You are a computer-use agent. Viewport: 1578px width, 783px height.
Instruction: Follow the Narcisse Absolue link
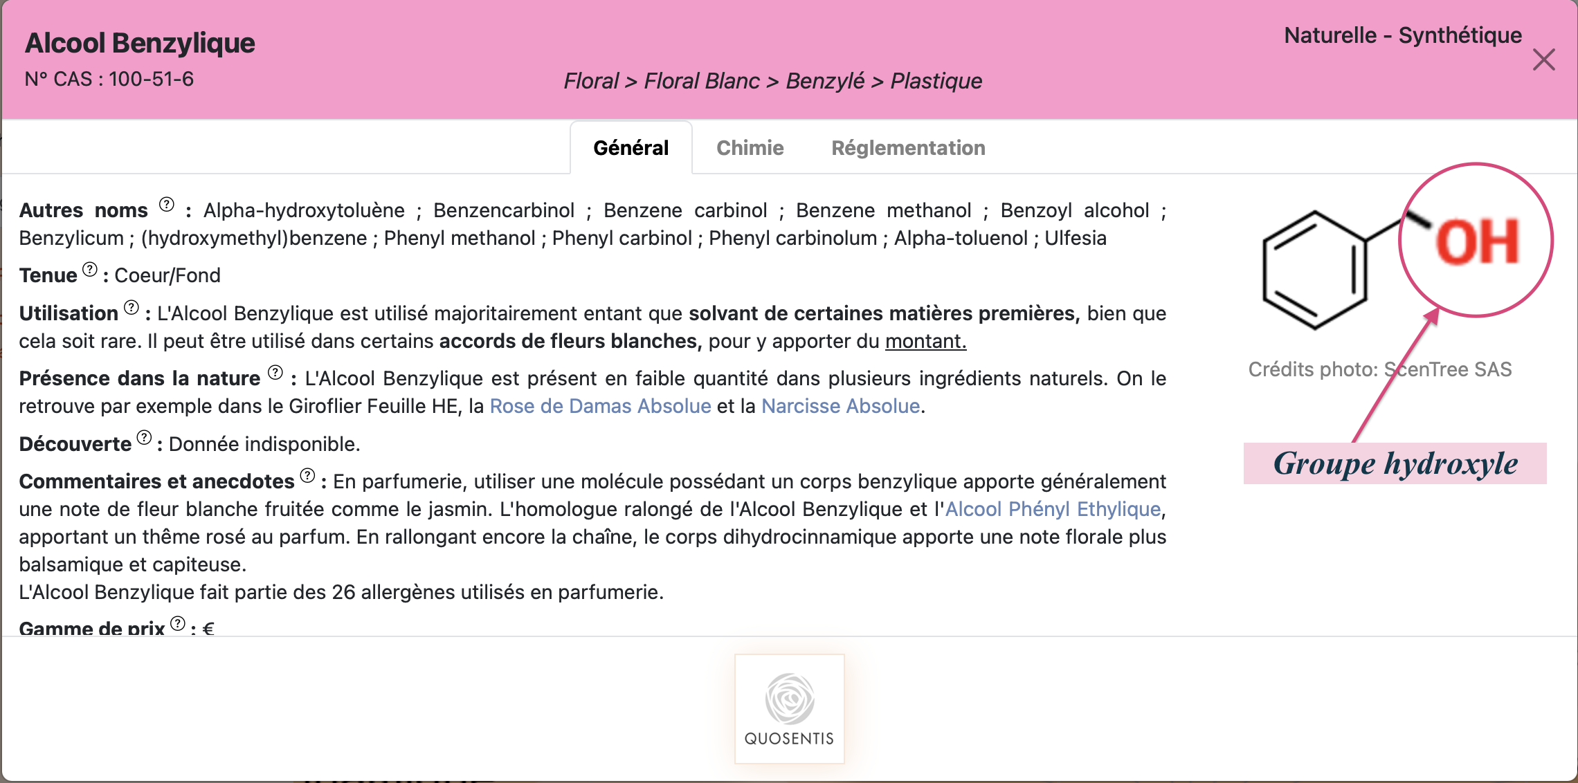(x=840, y=406)
